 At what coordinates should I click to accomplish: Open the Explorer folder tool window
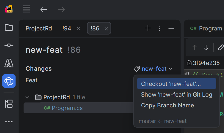(9, 27)
